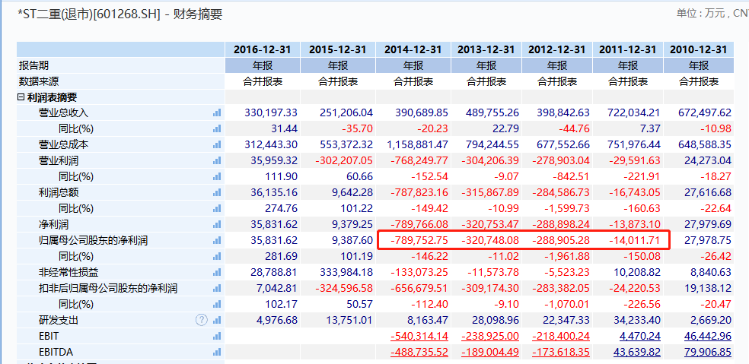This screenshot has width=749, height=364.
Task: Select the 2012-12-31 column header
Action: [x=557, y=49]
